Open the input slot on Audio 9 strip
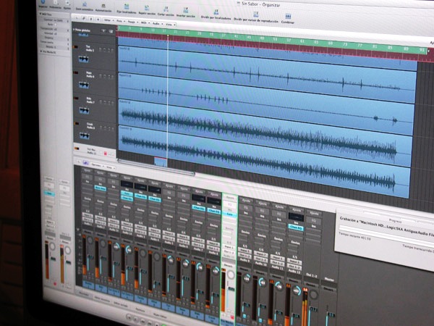Viewport: 434px width, 326px height. pos(244,250)
